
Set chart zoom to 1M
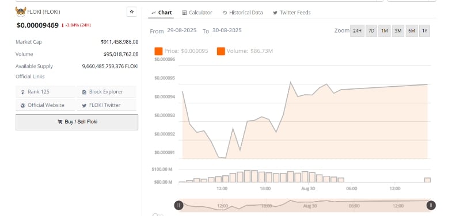click(385, 31)
